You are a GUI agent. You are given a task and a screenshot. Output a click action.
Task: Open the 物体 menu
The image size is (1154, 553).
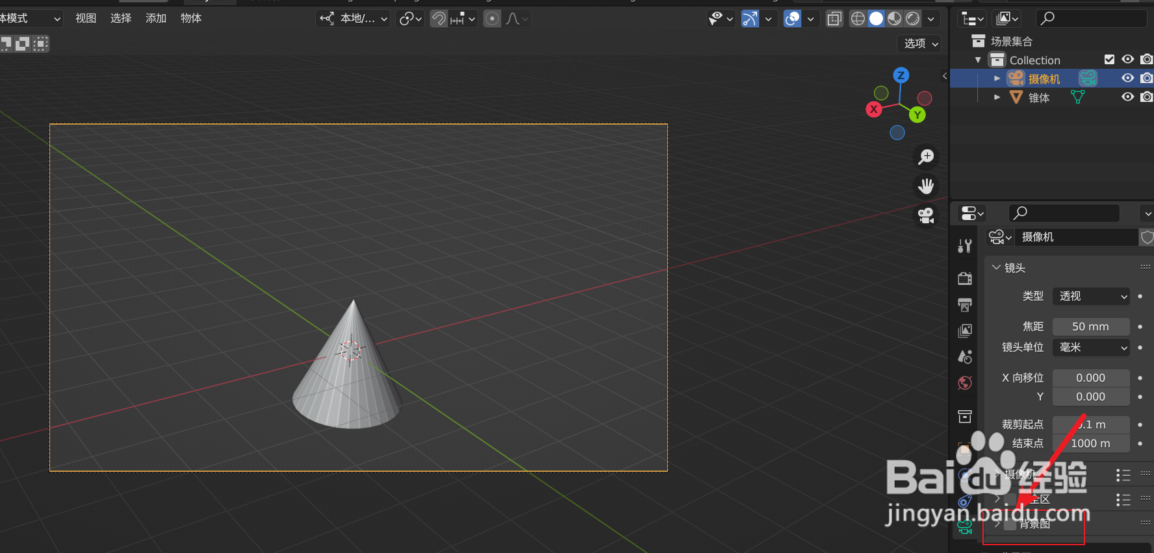(191, 18)
